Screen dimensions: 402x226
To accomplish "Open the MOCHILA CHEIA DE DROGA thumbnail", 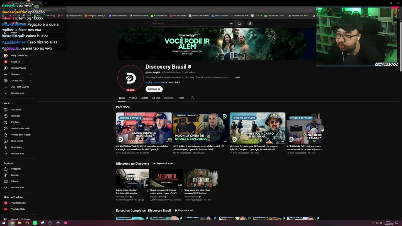I will click(x=201, y=128).
